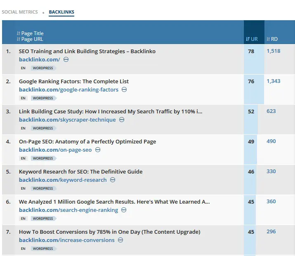Open the backlinko.com/keyword-research link
The width and height of the screenshot is (295, 256).
tap(63, 180)
